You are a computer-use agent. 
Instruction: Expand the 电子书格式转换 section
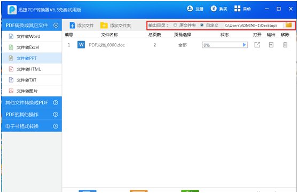point(32,126)
